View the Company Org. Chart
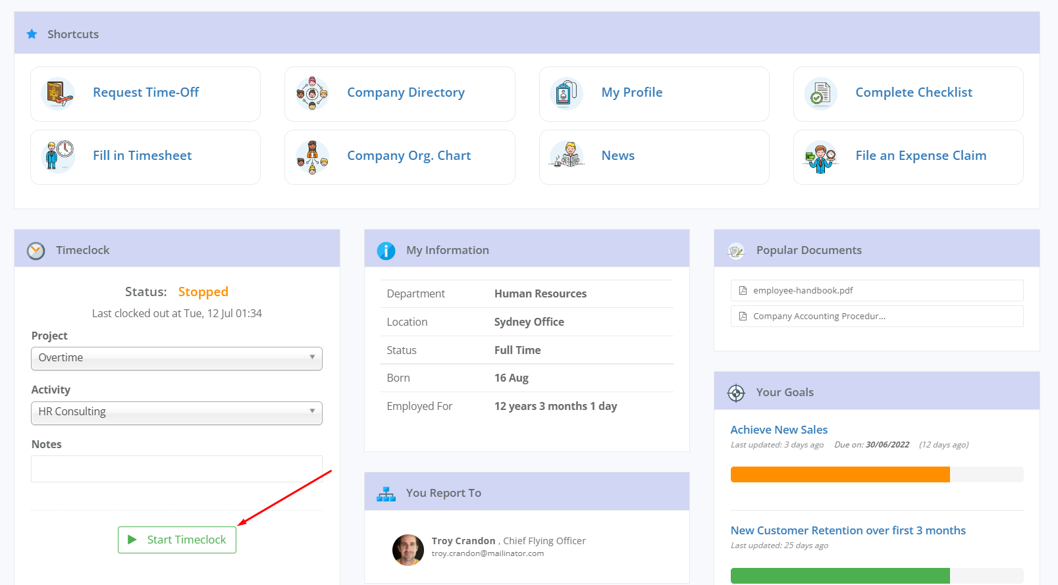The width and height of the screenshot is (1058, 585). (400, 157)
